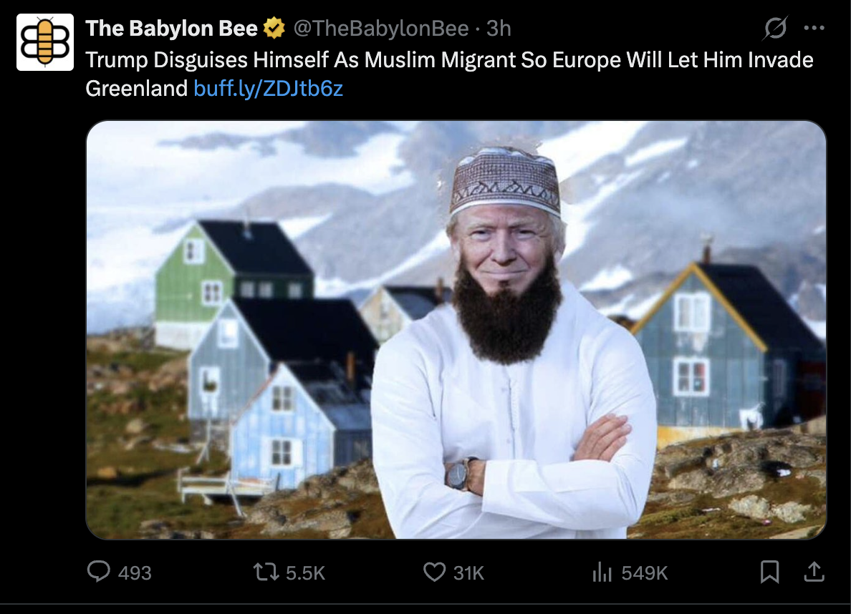
Task: Open the three-dot more options menu
Action: click(x=814, y=28)
